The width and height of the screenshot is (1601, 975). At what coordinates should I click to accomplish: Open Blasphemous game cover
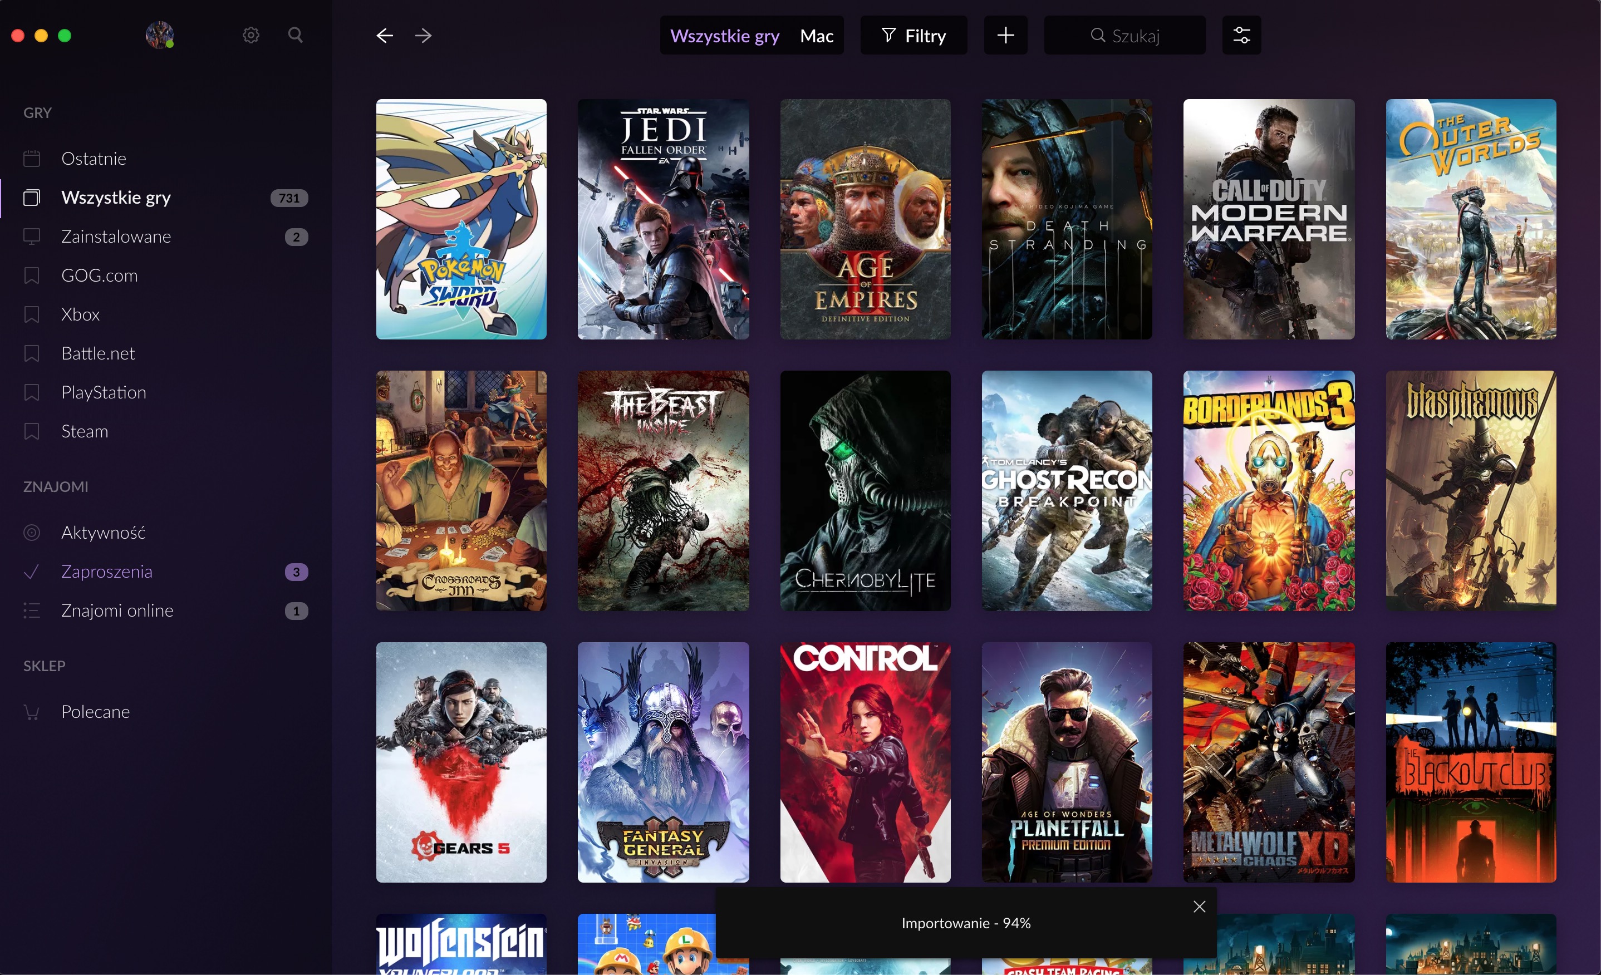point(1470,490)
